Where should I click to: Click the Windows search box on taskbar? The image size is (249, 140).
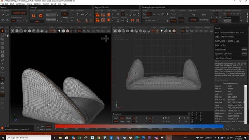coord(28,138)
